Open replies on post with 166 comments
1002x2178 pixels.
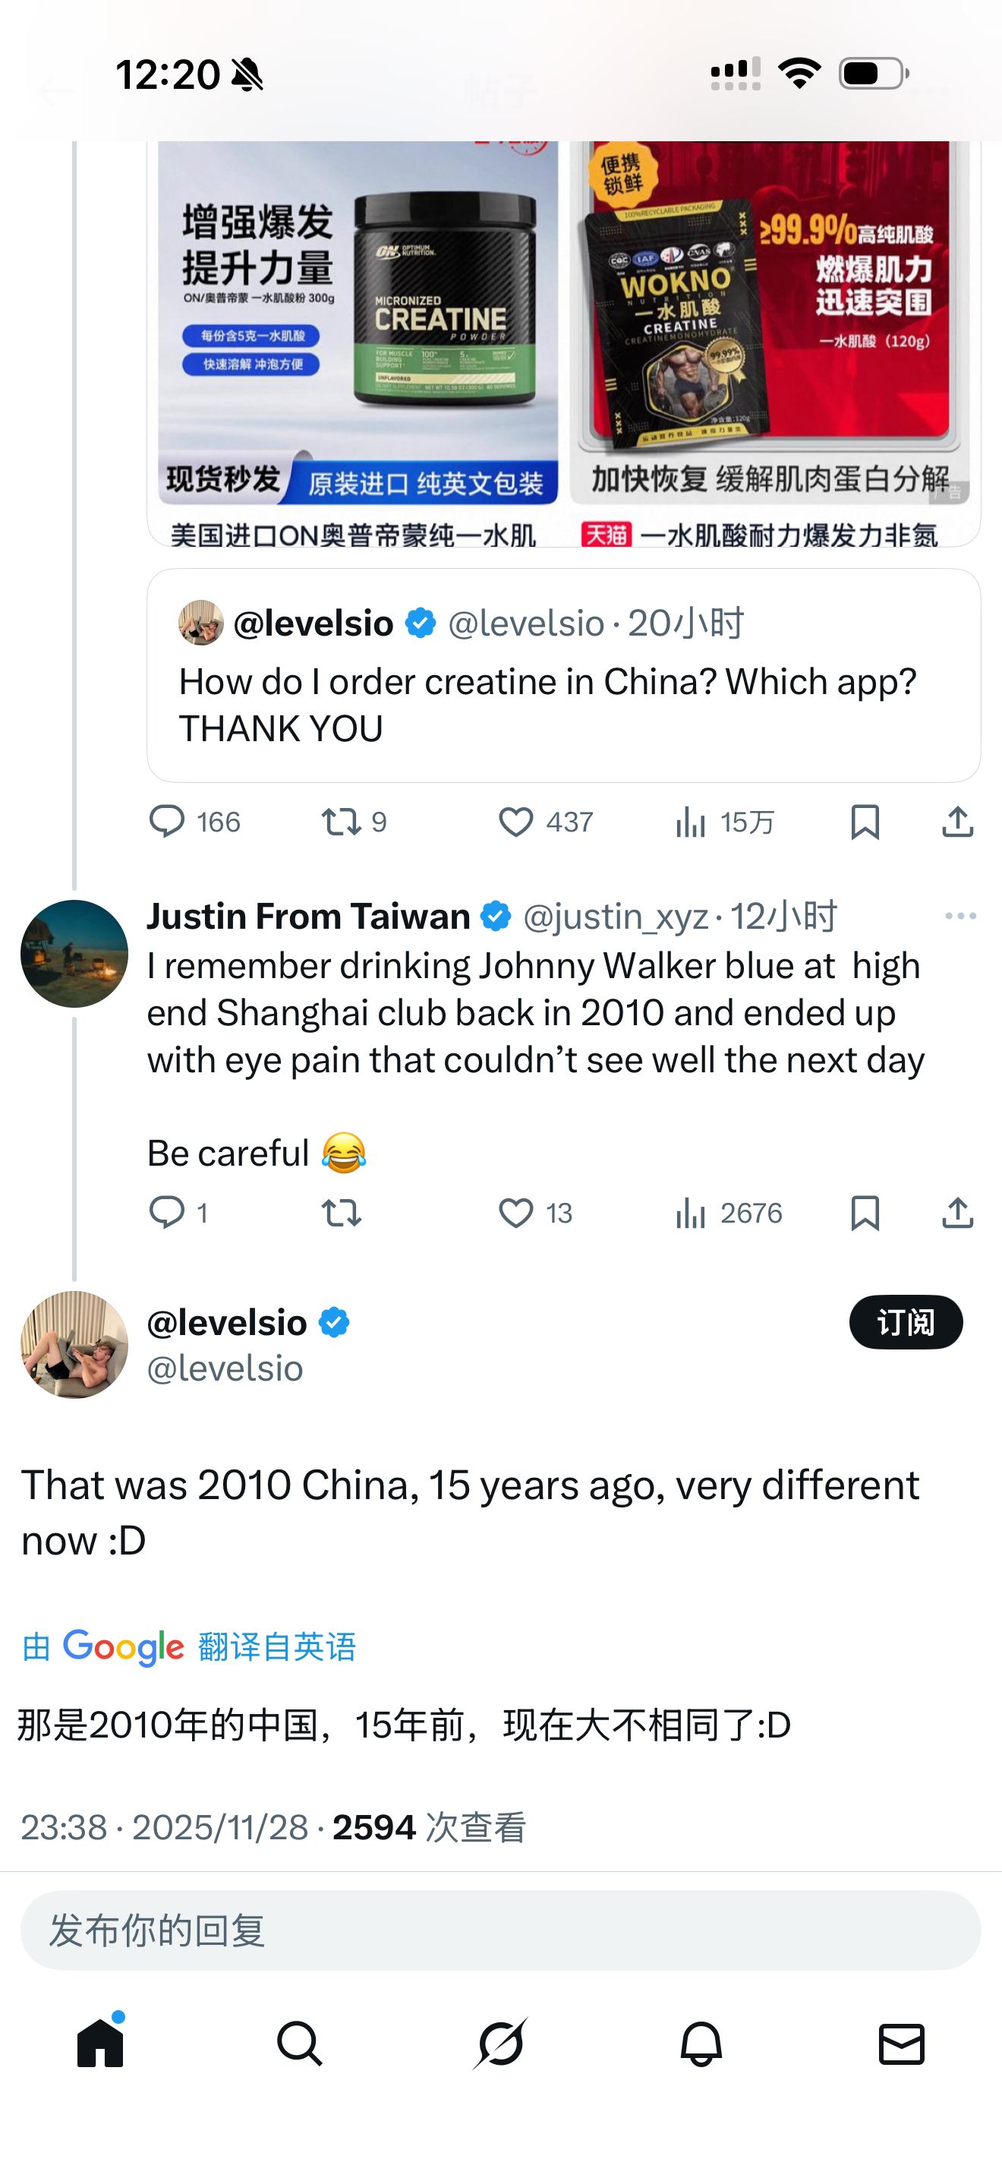click(x=167, y=822)
